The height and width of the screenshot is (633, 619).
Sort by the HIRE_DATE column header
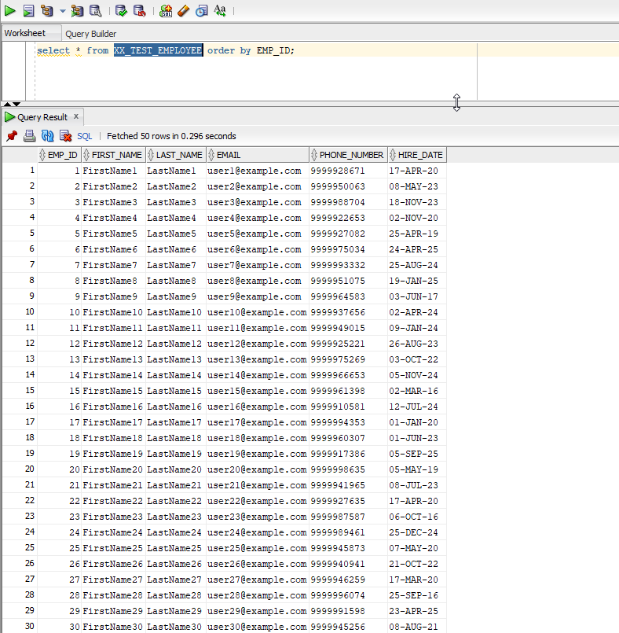[419, 155]
